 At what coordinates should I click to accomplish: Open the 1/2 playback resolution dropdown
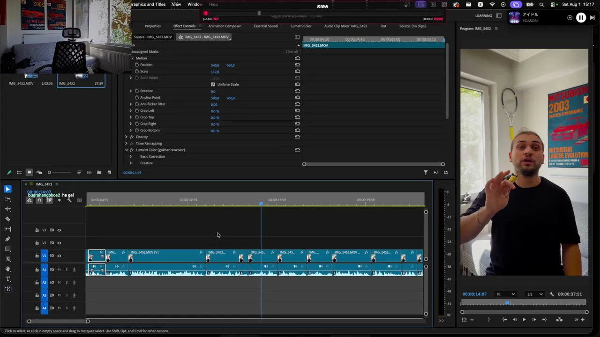click(x=534, y=294)
